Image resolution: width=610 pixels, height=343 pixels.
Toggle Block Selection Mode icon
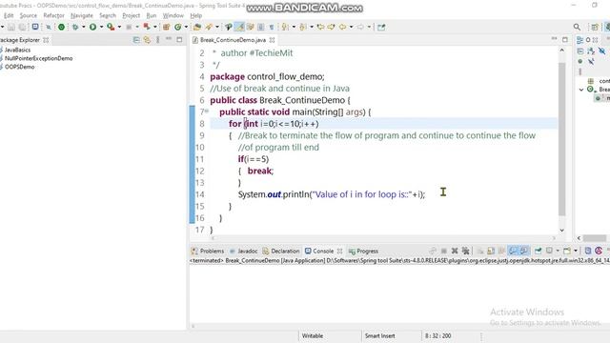click(x=260, y=27)
